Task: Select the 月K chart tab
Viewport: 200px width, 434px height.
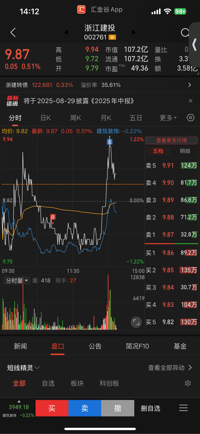Action: tap(106, 118)
